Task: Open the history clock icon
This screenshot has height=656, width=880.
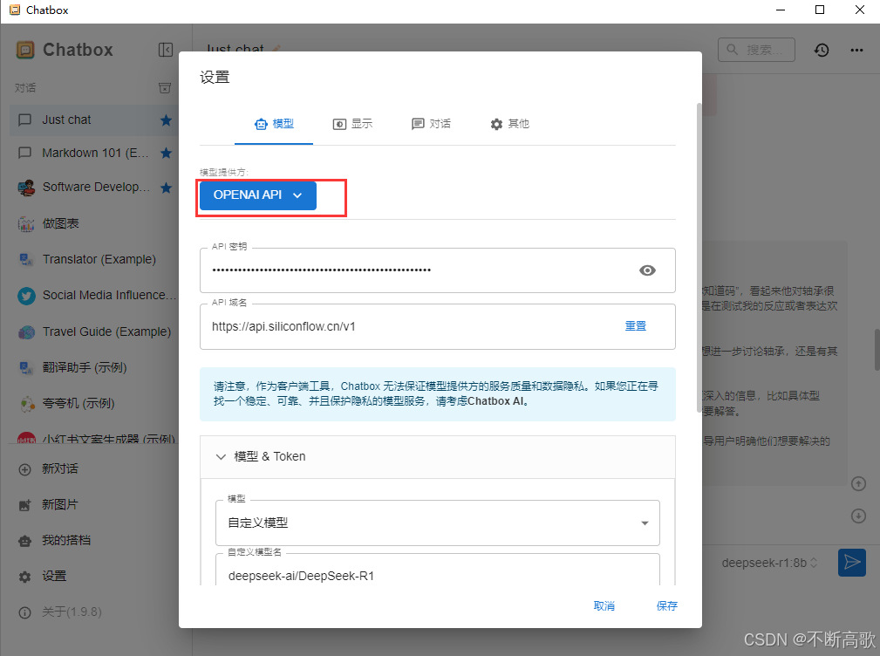Action: [822, 50]
